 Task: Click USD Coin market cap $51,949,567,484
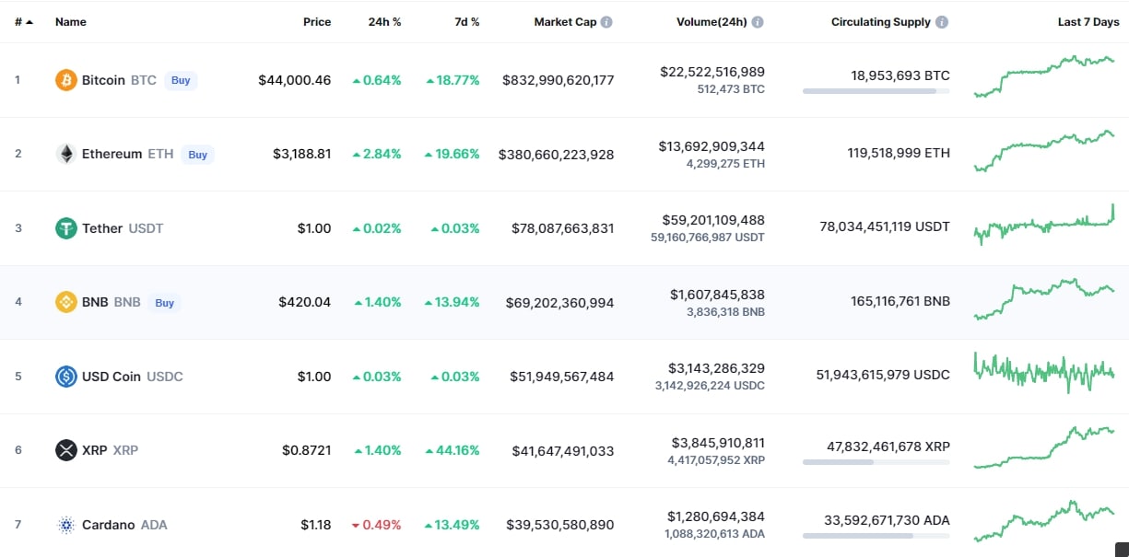point(562,377)
